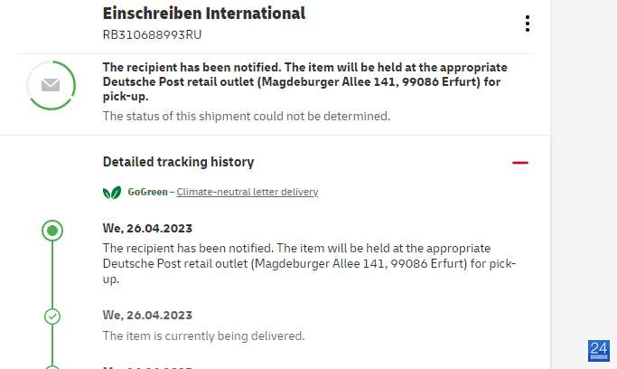The image size is (617, 369).
Task: Click the second We, 26.04.2023 date entry
Action: tap(147, 315)
